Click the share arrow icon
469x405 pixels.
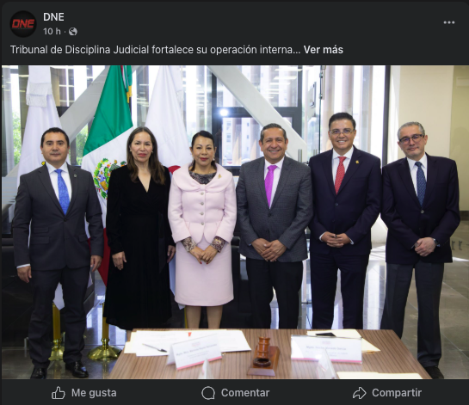click(359, 393)
